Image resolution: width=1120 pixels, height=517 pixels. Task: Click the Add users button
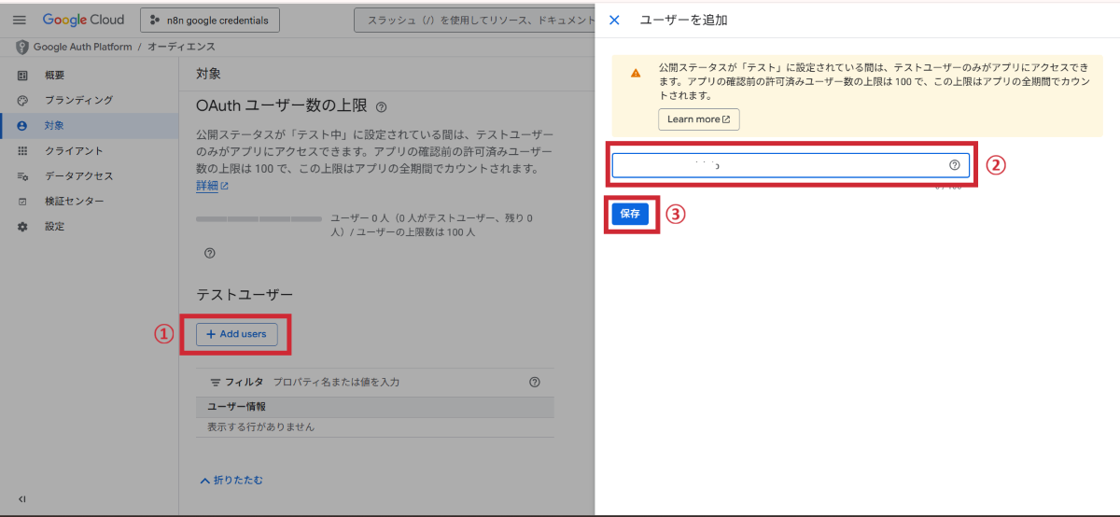click(x=236, y=334)
